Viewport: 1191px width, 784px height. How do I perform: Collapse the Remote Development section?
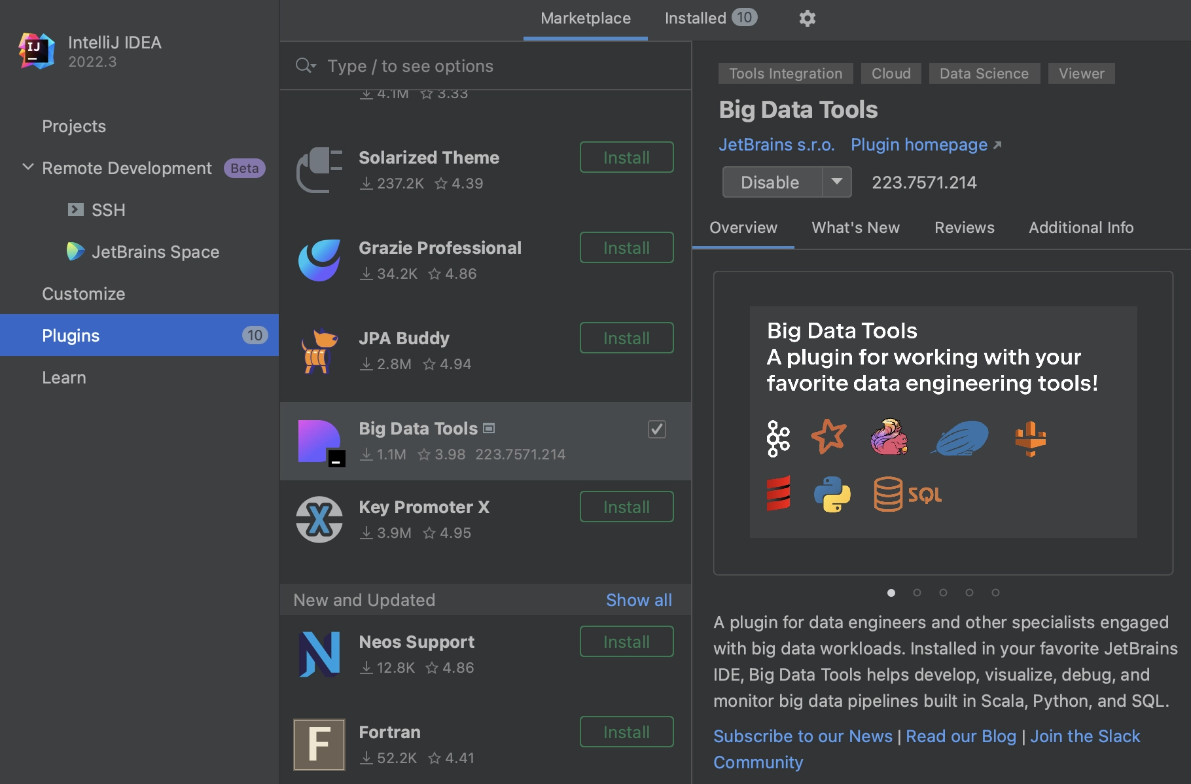[28, 167]
